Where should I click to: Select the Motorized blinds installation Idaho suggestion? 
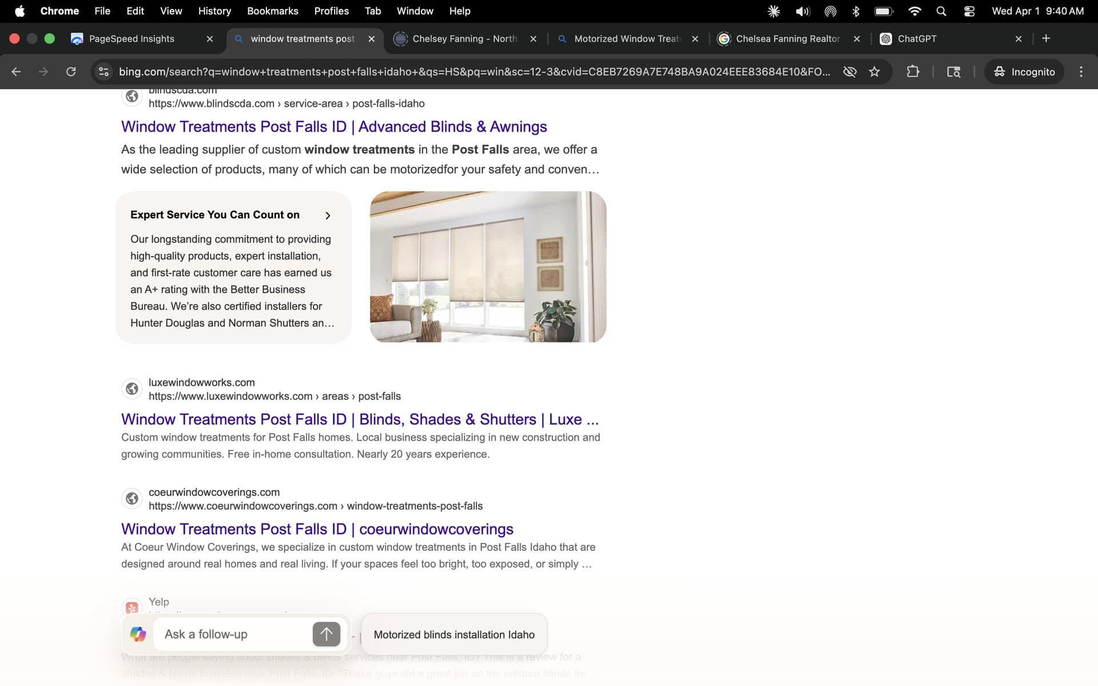[x=453, y=635]
